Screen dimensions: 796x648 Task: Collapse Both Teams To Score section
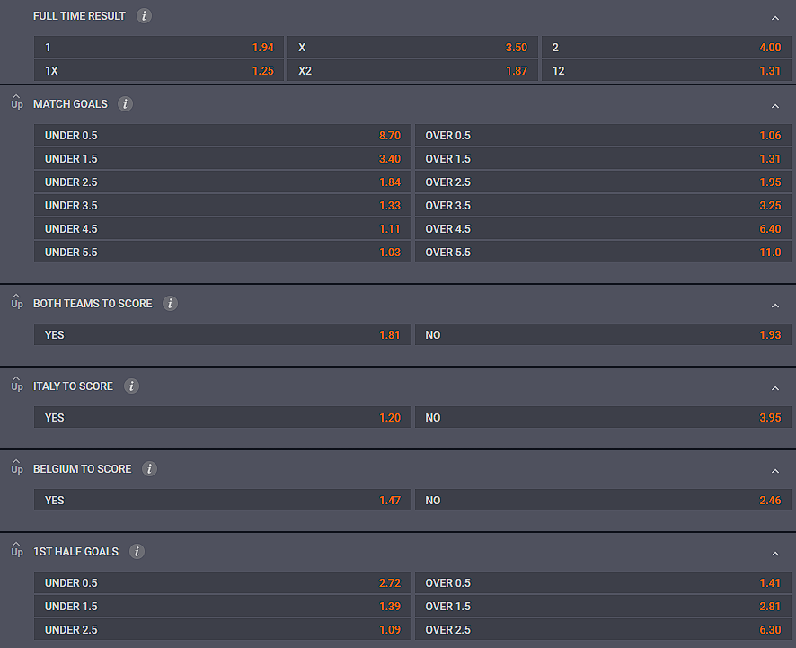coord(774,306)
